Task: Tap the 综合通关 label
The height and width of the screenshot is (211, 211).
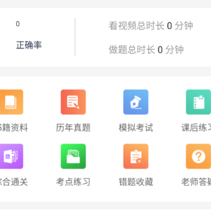Action: (14, 182)
